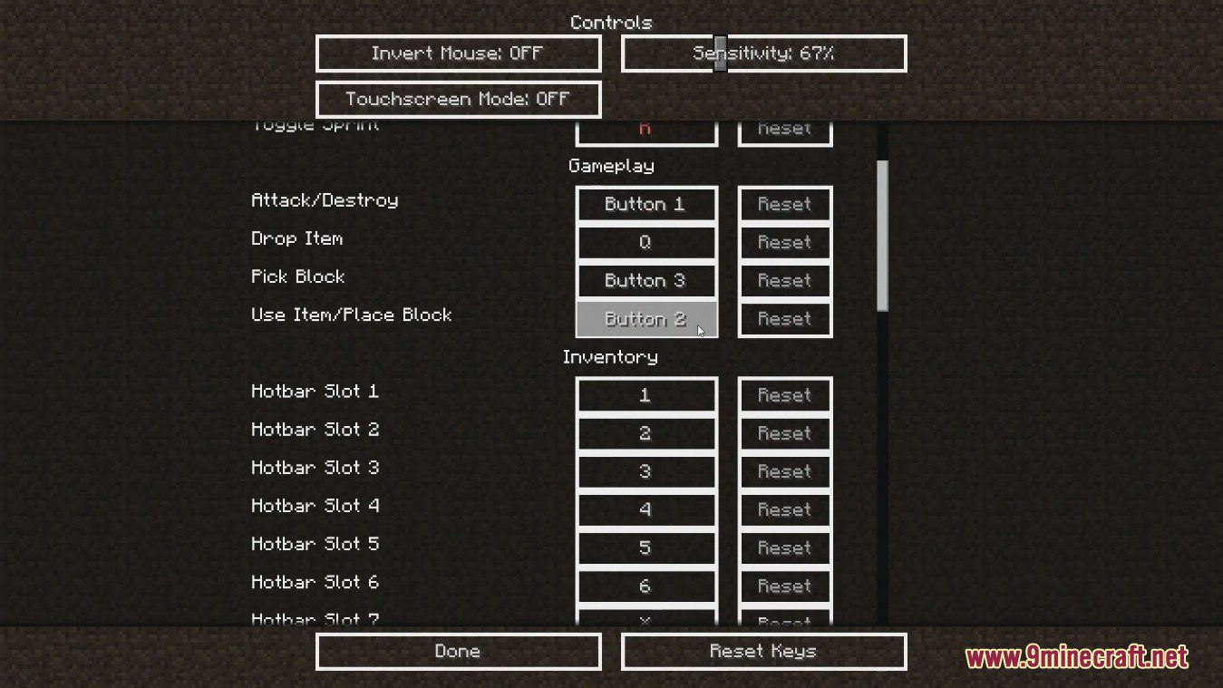Click the Hotbar Slot 6 label
Viewport: 1223px width, 688px height.
(315, 582)
